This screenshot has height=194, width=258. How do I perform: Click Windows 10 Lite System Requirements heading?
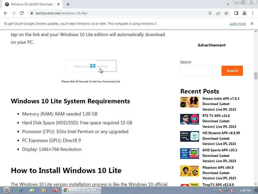click(x=71, y=101)
